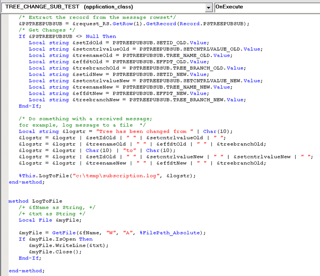Click the &setidNew declaration line

119,74
